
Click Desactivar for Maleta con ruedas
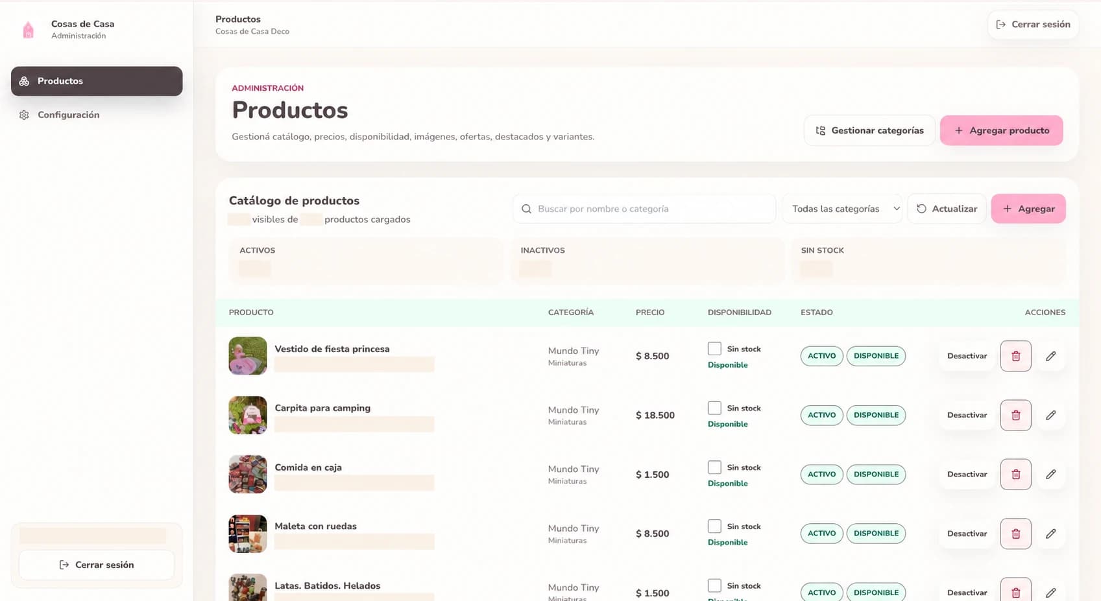pyautogui.click(x=967, y=534)
